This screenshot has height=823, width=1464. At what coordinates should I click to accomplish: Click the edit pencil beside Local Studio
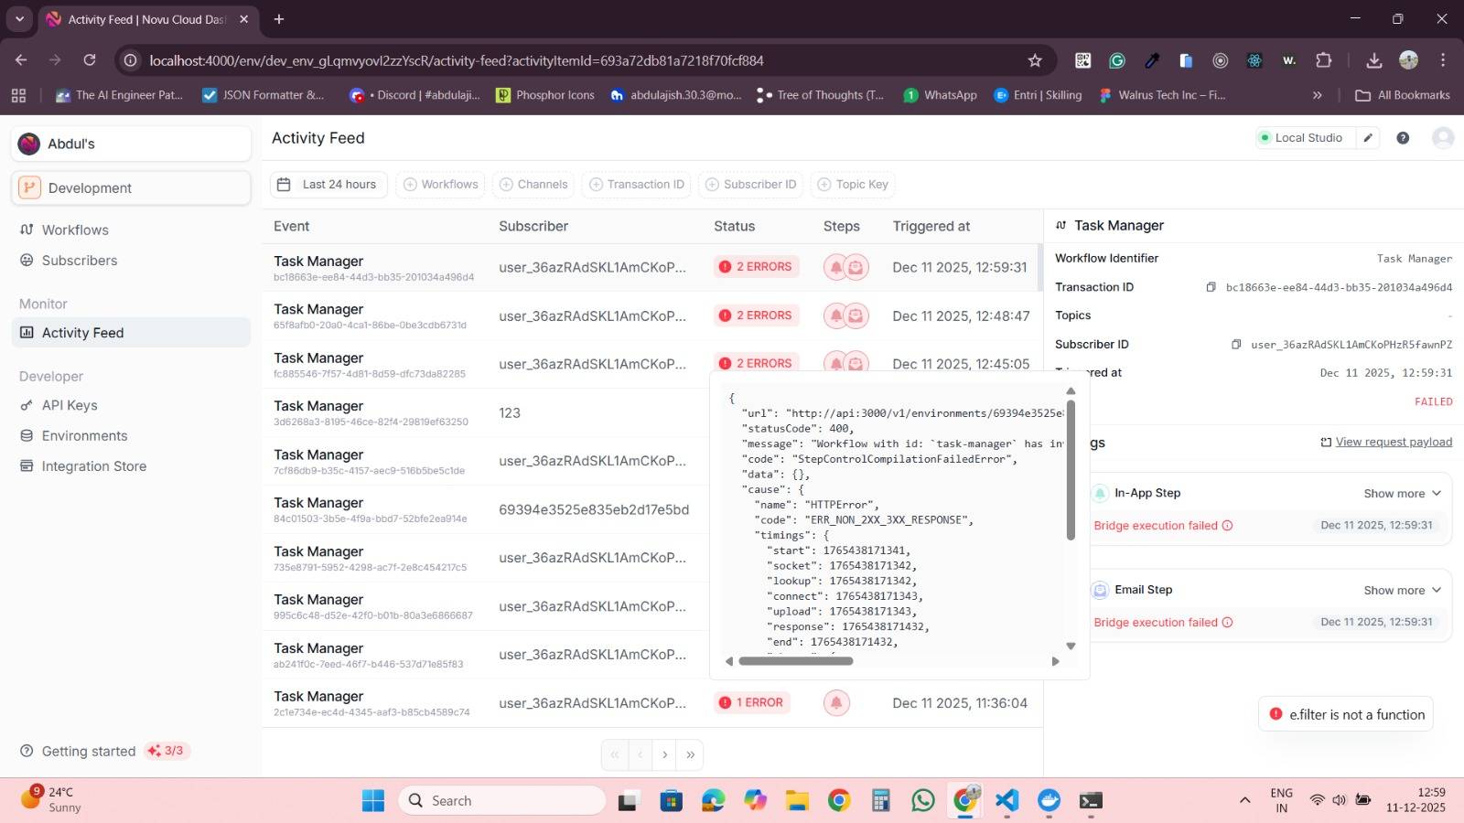1368,138
